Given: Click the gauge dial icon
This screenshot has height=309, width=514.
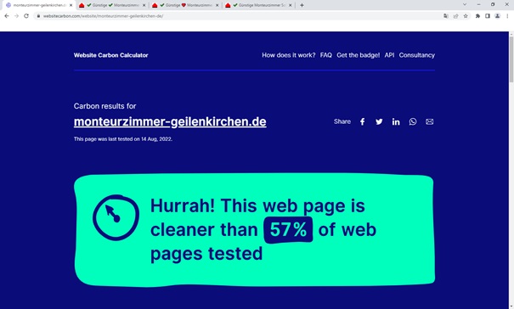Looking at the screenshot, I should pos(116,217).
